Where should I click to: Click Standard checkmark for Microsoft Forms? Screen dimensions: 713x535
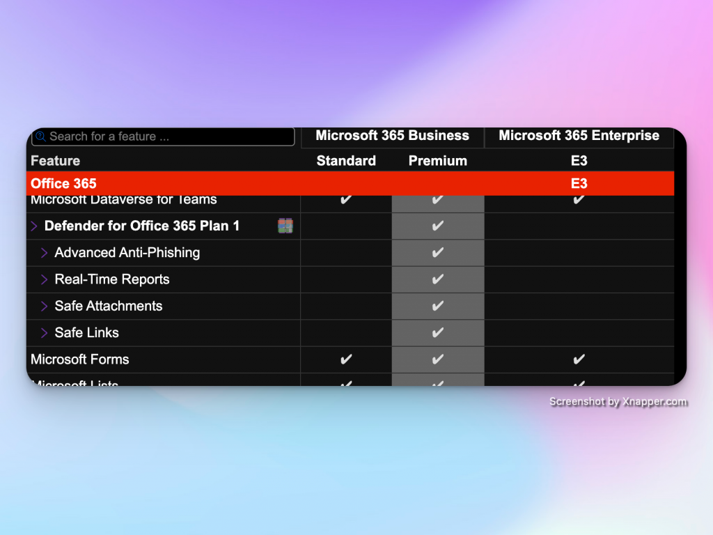click(x=346, y=359)
